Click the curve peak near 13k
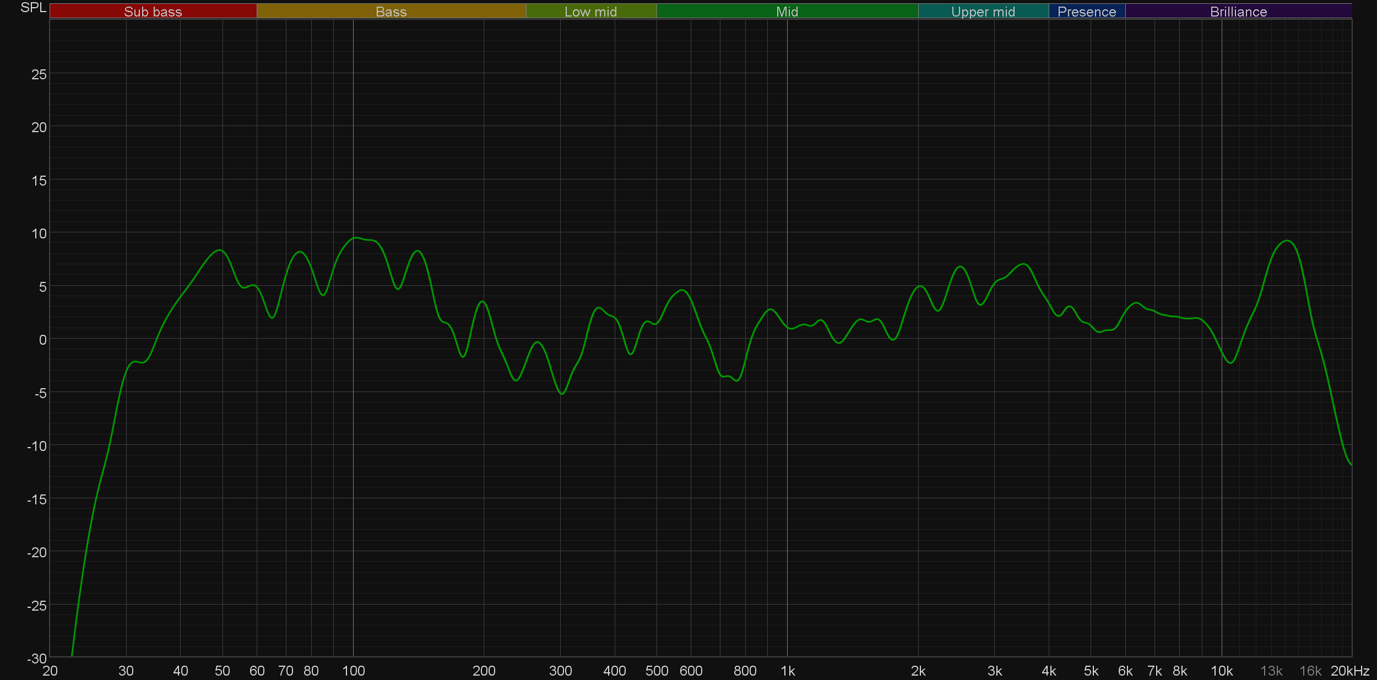 1287,241
